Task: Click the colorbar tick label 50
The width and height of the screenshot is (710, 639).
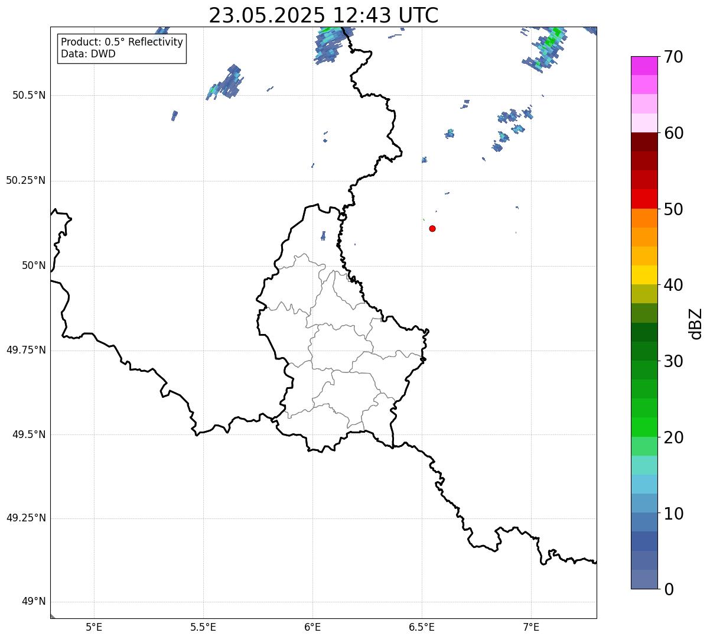Action: click(673, 209)
